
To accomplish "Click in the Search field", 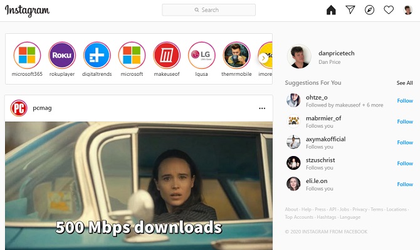I will pyautogui.click(x=209, y=10).
